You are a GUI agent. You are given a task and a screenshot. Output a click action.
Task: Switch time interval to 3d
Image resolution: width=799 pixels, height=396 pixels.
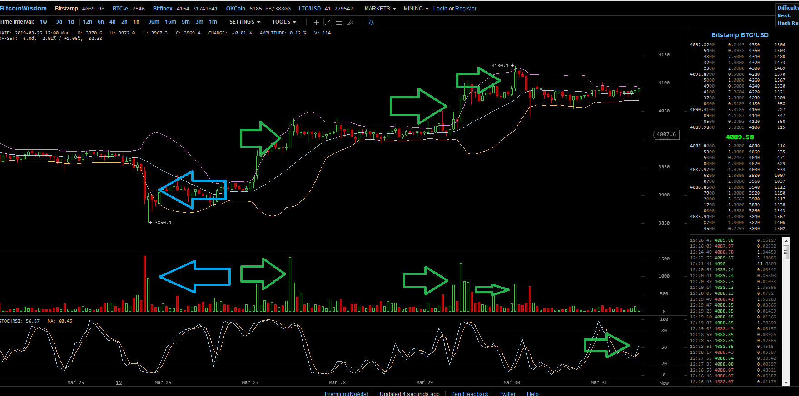point(59,22)
